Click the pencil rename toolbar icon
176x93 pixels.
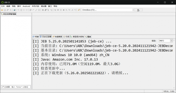coord(36,10)
